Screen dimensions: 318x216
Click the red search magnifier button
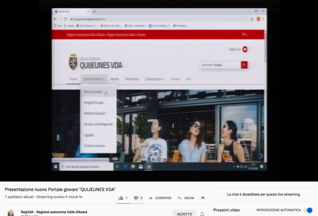click(244, 65)
